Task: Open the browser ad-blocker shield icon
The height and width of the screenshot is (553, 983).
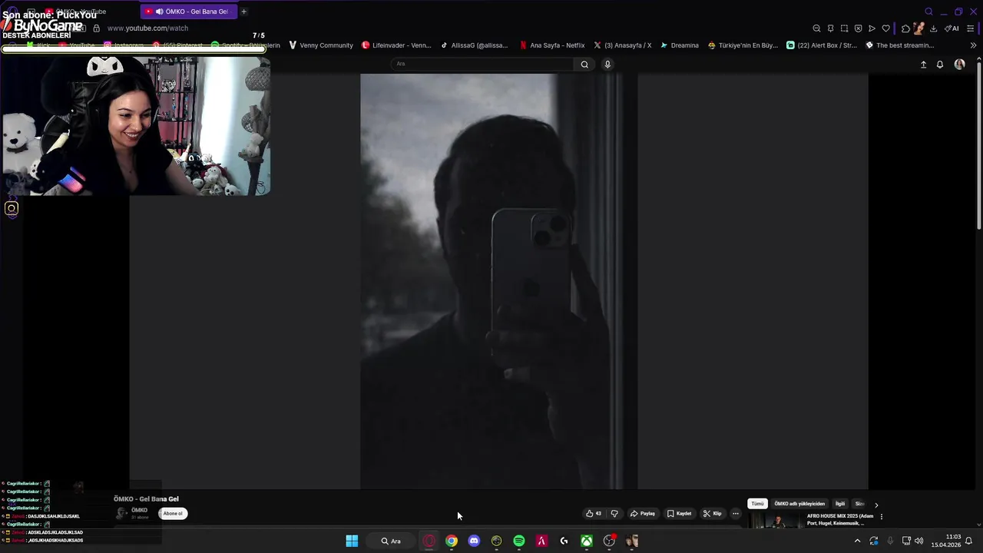Action: pos(858,28)
